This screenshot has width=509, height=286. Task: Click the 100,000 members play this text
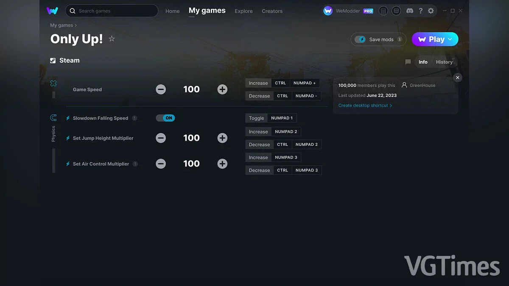[366, 85]
